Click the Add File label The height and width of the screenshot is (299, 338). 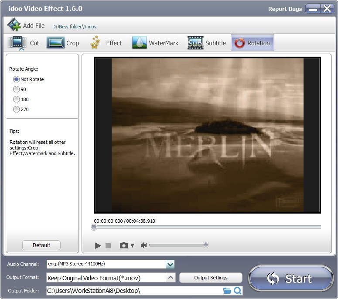[x=34, y=26]
